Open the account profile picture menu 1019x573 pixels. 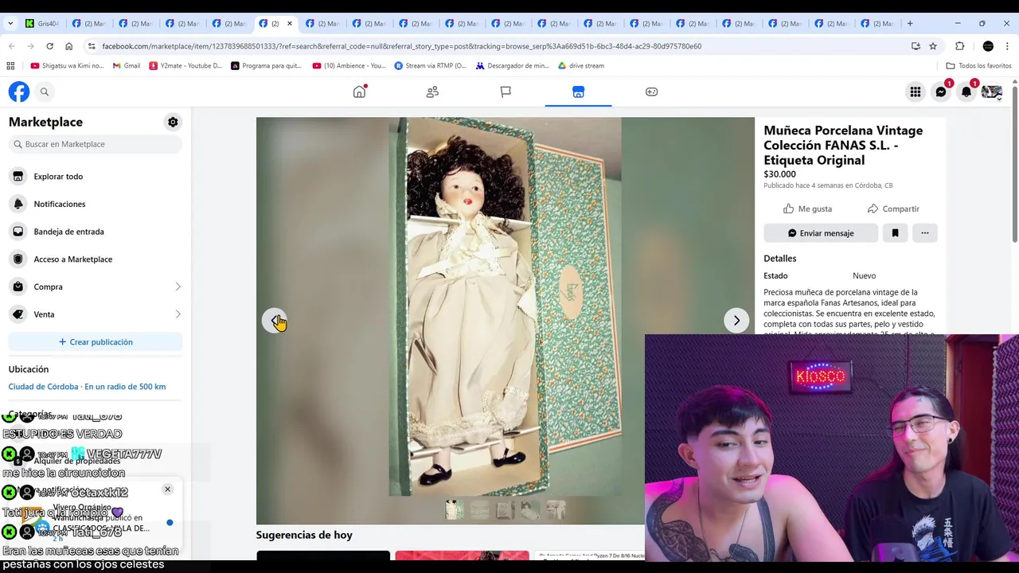[992, 92]
